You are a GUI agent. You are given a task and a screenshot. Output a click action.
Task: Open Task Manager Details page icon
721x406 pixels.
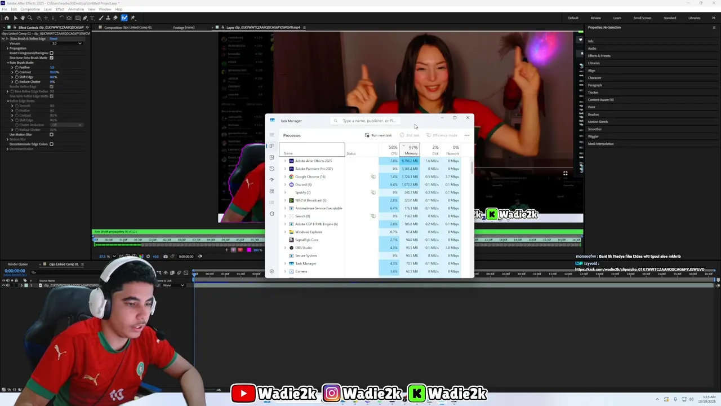click(x=272, y=202)
